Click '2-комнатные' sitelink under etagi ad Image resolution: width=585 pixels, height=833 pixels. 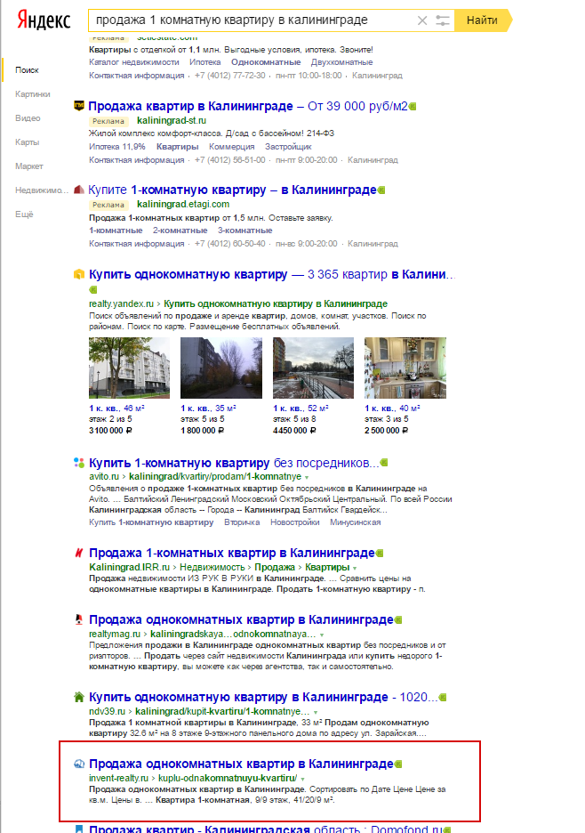[x=180, y=230]
